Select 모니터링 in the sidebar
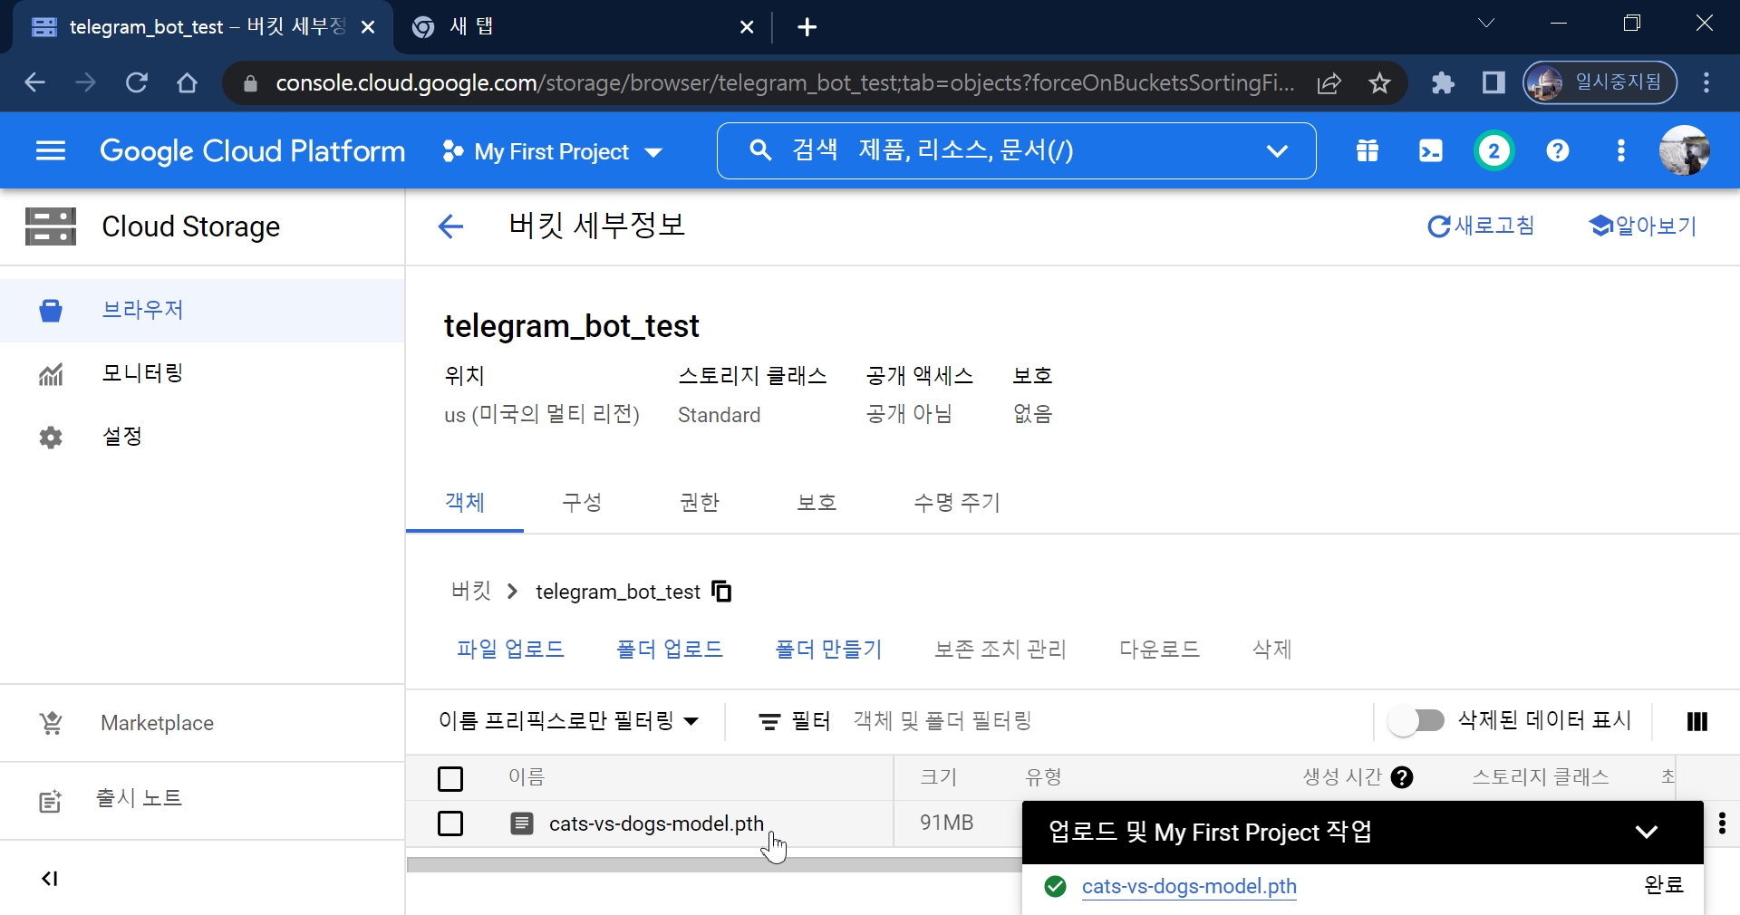The image size is (1740, 915). point(202,373)
